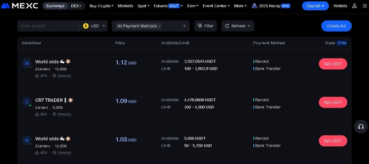Viewport: 369px width, 164px height.
Task: Click limit 100 - 3,983.9 USD
Action: click(x=201, y=69)
